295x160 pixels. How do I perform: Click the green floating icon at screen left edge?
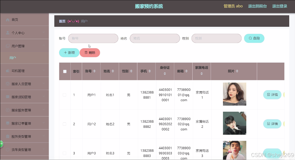[x=1, y=144]
